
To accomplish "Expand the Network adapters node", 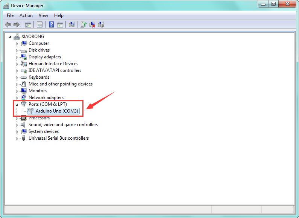I will 17,98.
